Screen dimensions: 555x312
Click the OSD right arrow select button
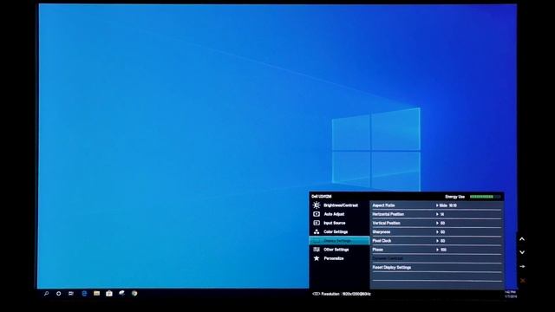tap(522, 266)
